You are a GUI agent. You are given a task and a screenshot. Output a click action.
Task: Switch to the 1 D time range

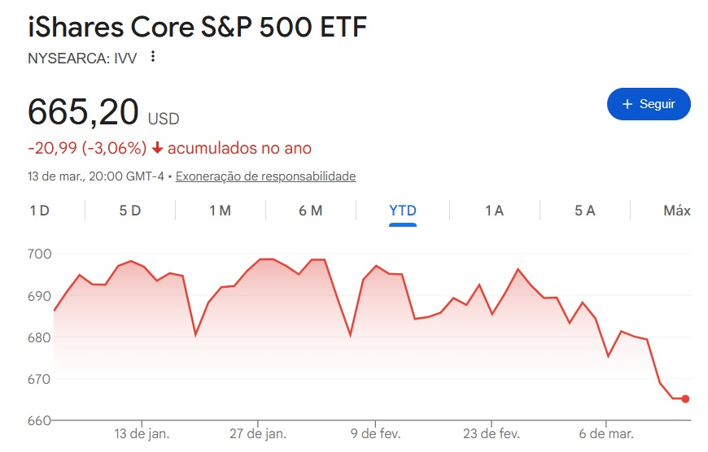39,211
